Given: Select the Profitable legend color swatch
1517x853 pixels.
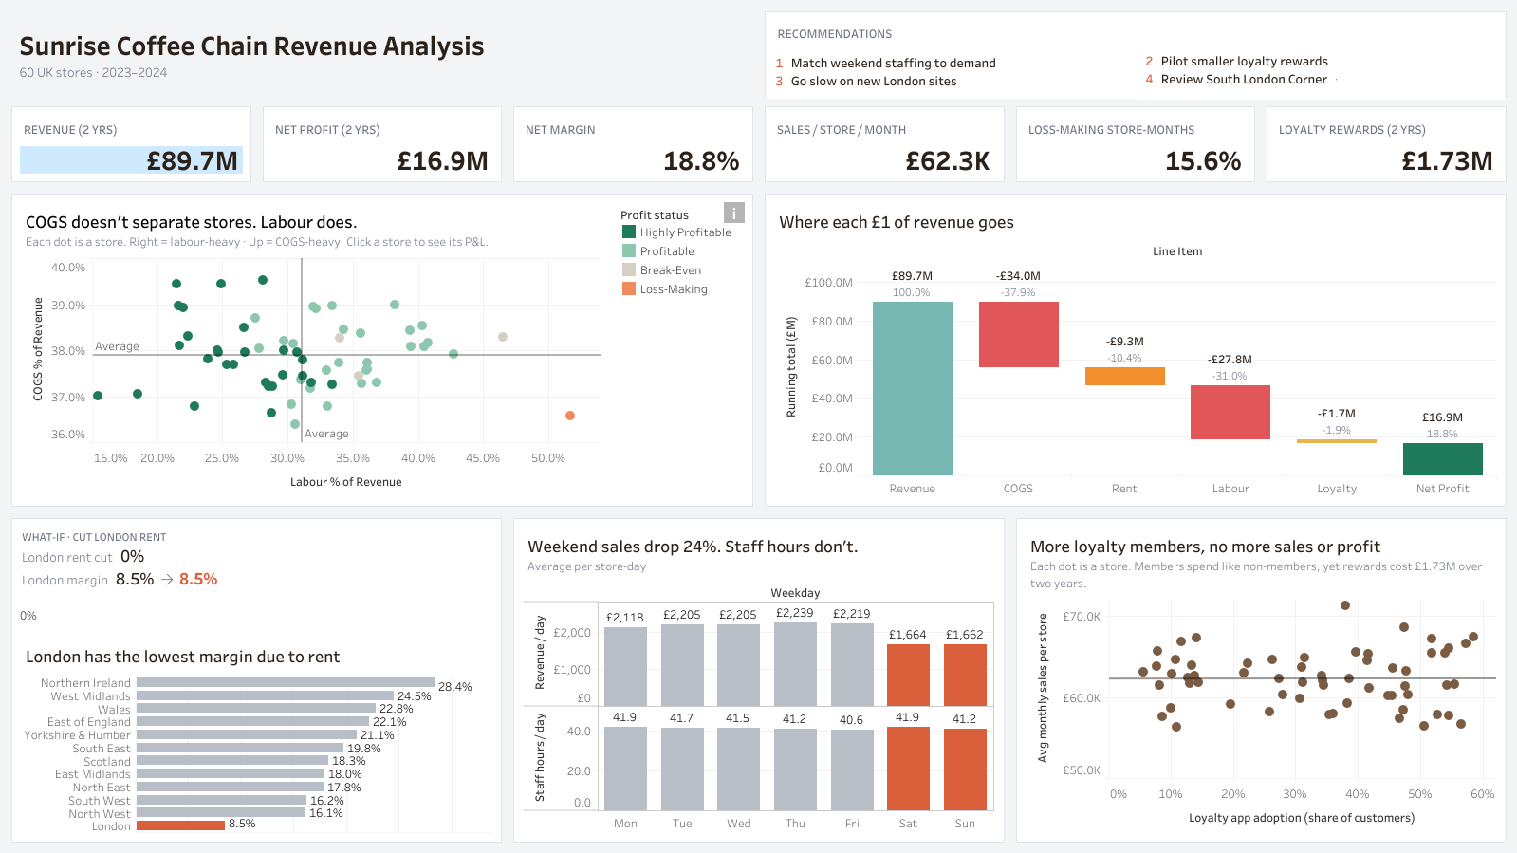Looking at the screenshot, I should pyautogui.click(x=628, y=250).
